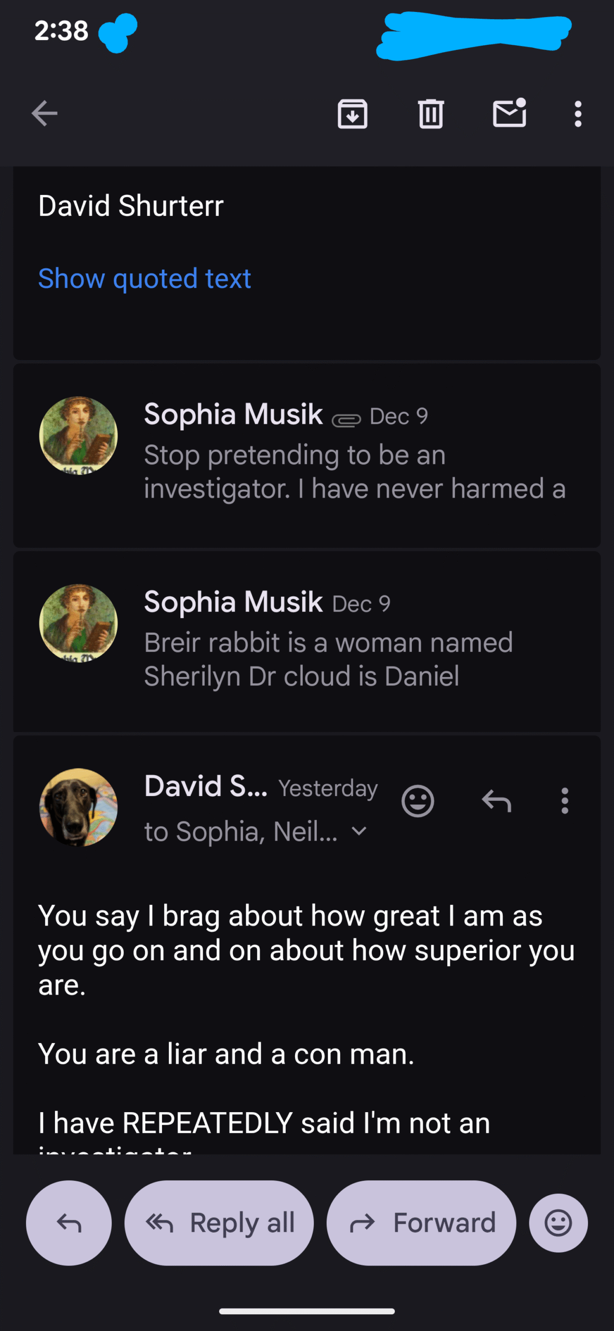Open the top-right overflow menu
This screenshot has height=1331, width=614.
578,114
